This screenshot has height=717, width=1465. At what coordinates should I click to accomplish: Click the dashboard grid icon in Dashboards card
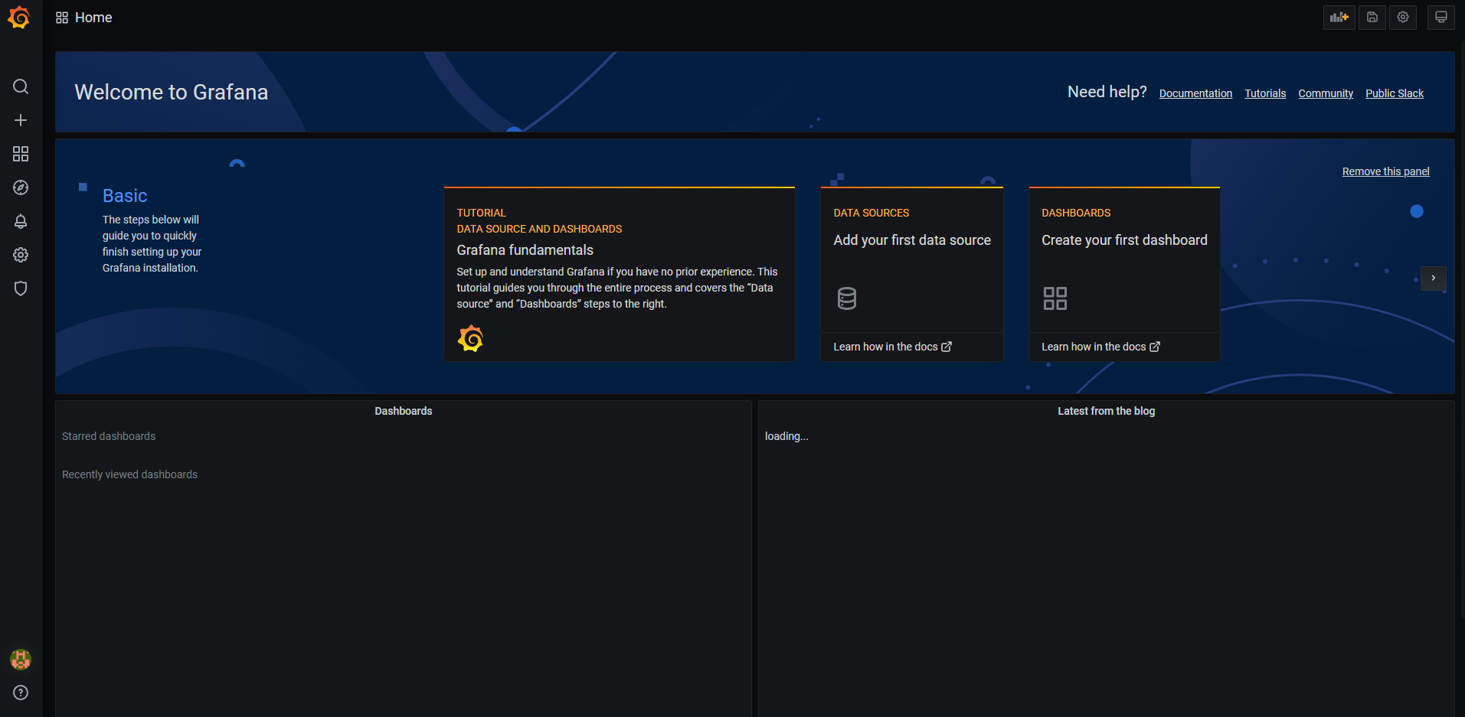point(1055,298)
